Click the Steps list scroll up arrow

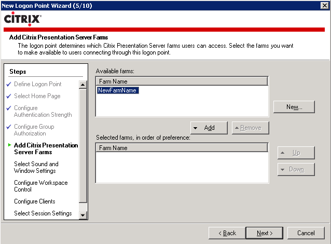coord(83,85)
